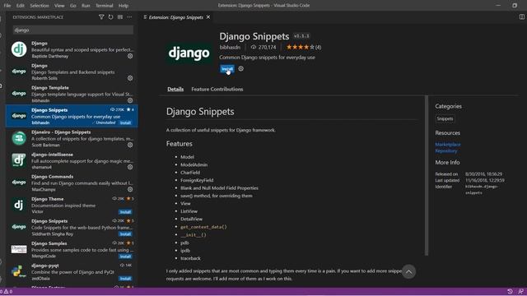This screenshot has height=296, width=527.
Task: Click the notifications icon in the status bar
Action: pos(520,292)
